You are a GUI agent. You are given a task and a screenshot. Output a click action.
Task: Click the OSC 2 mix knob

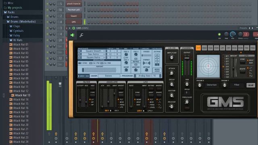tap(126, 54)
